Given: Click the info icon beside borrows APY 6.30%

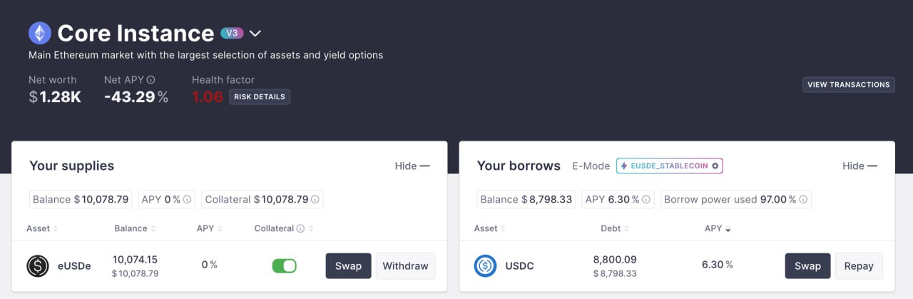Looking at the screenshot, I should click(x=646, y=200).
